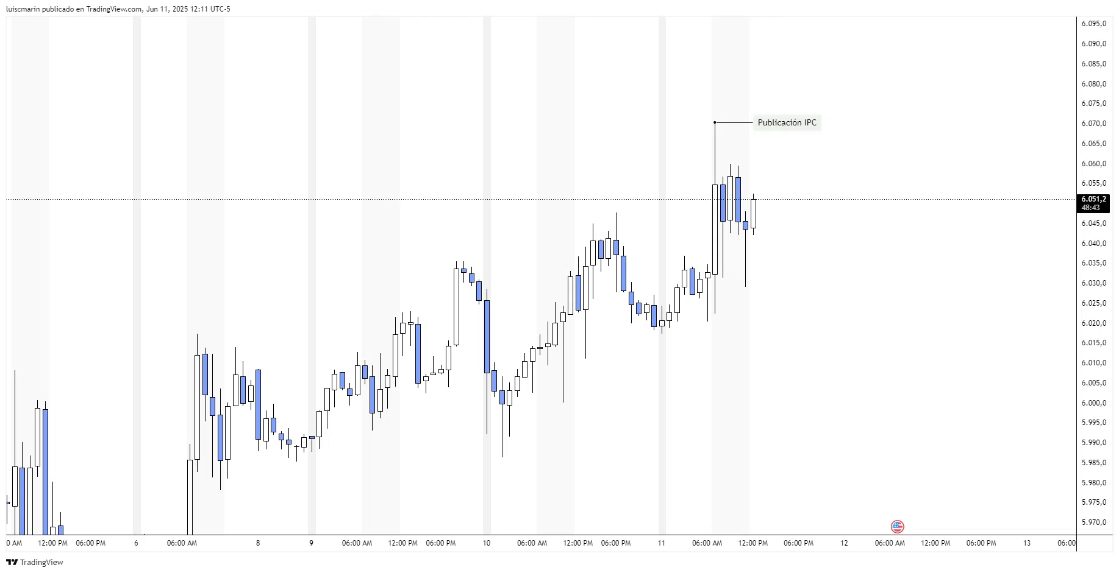This screenshot has width=1119, height=573.
Task: Select the 6.000,0 level on price scale
Action: [x=1093, y=403]
